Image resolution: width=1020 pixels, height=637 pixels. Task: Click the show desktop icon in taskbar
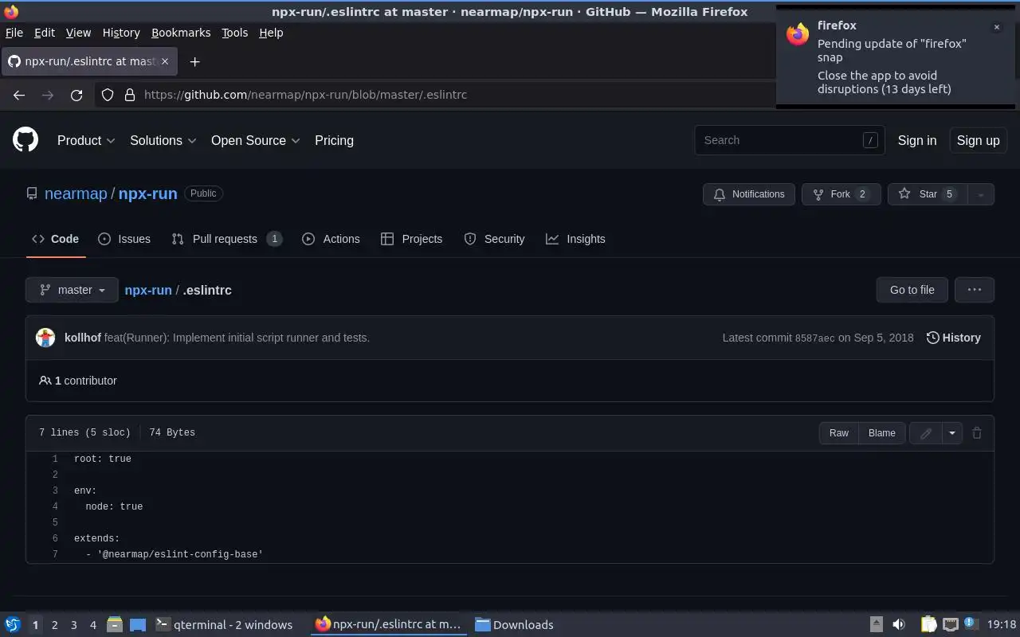click(138, 624)
